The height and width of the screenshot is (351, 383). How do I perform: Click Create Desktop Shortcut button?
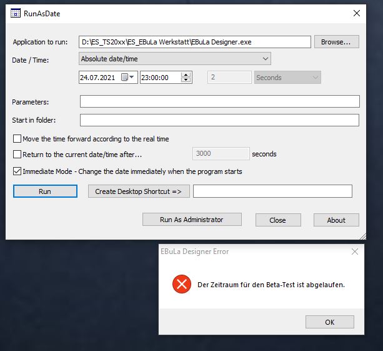tap(139, 191)
